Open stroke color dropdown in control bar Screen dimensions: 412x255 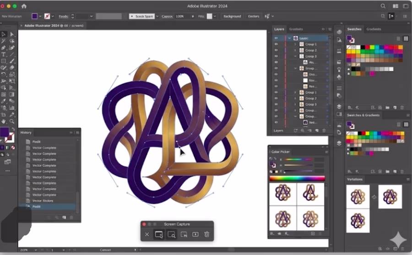53,16
